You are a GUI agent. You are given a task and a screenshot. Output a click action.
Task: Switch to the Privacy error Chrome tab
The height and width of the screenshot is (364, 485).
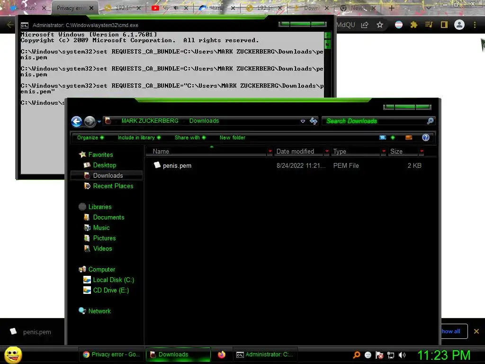(x=74, y=8)
